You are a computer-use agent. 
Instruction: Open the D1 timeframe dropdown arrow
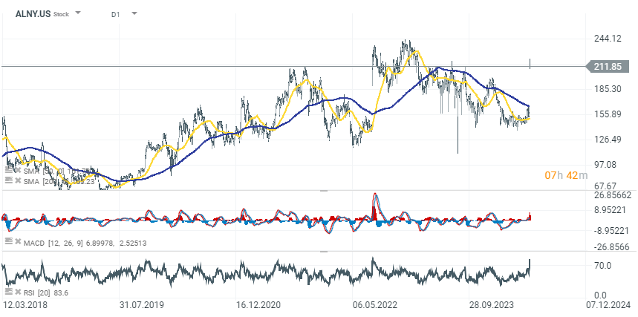tap(134, 13)
